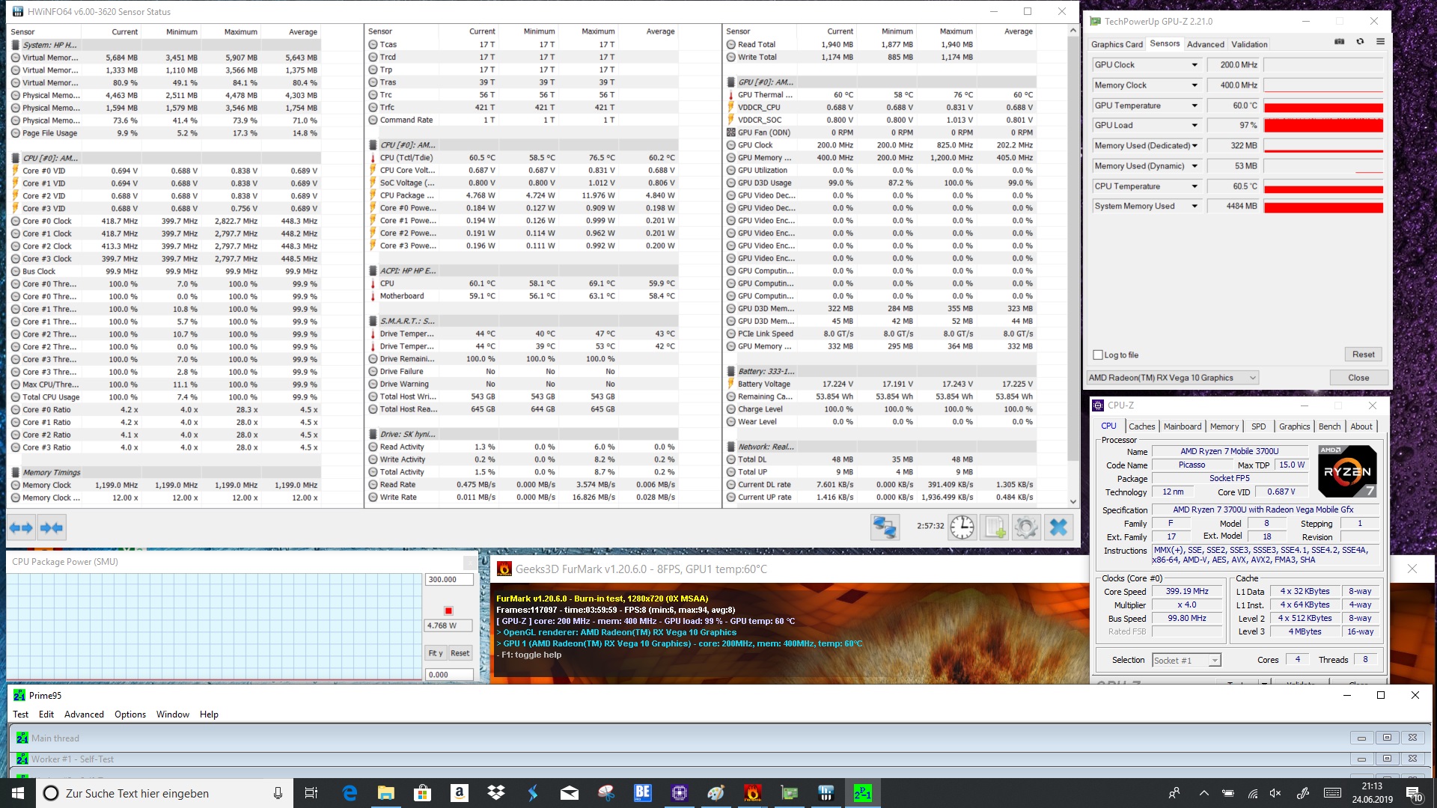Open GPU Load sensor dropdown
The width and height of the screenshot is (1437, 808).
tap(1195, 126)
